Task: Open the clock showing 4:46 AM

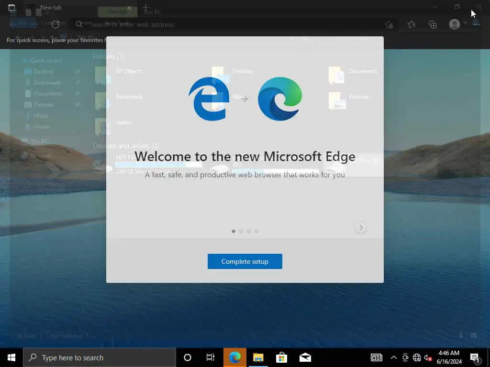Action: coord(449,357)
